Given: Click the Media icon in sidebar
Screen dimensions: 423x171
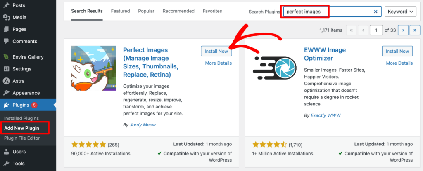Looking at the screenshot, I should [x=6, y=17].
